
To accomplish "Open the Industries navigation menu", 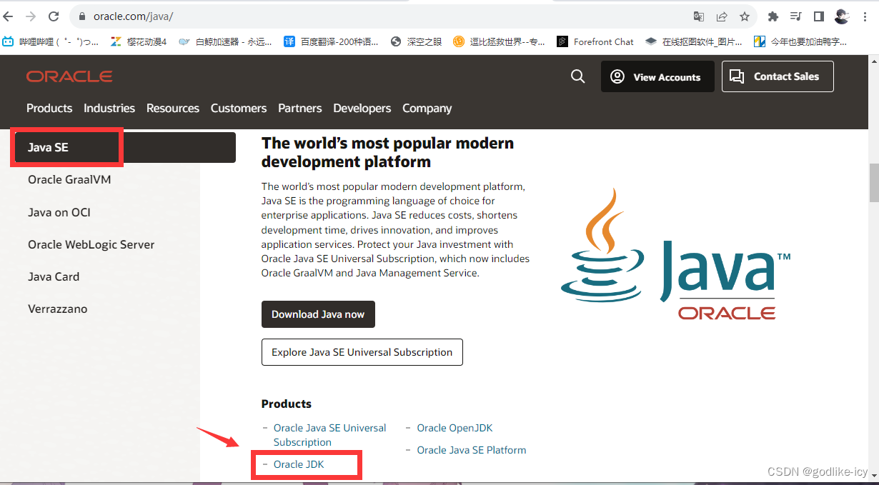I will pos(109,108).
